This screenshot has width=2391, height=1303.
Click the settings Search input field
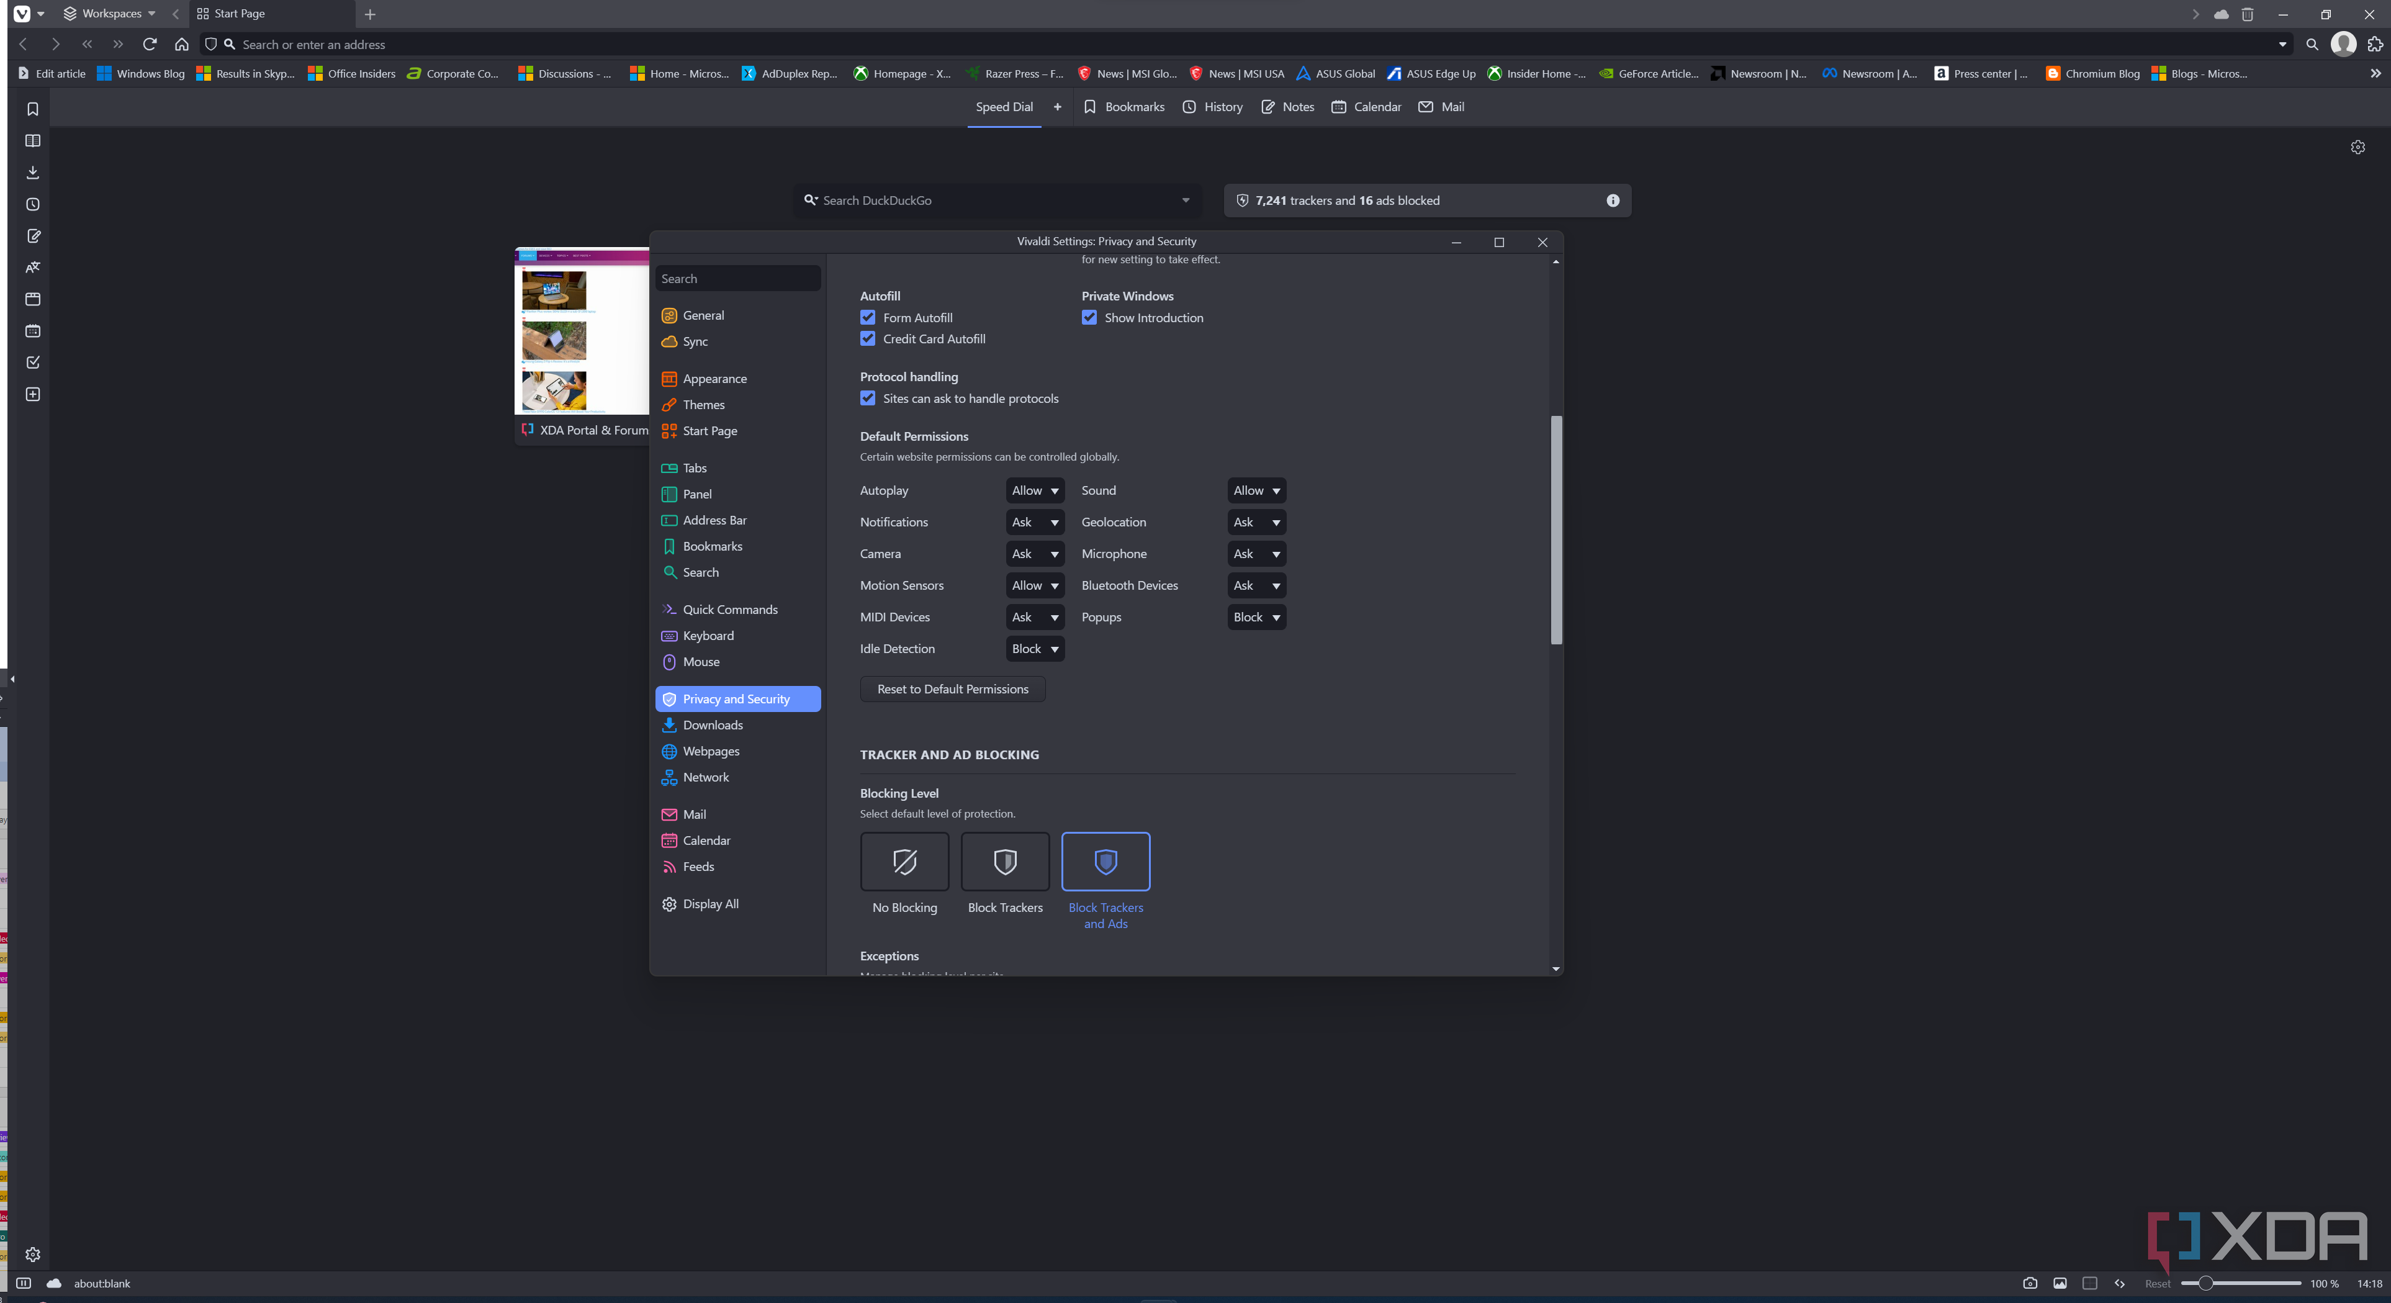[738, 279]
